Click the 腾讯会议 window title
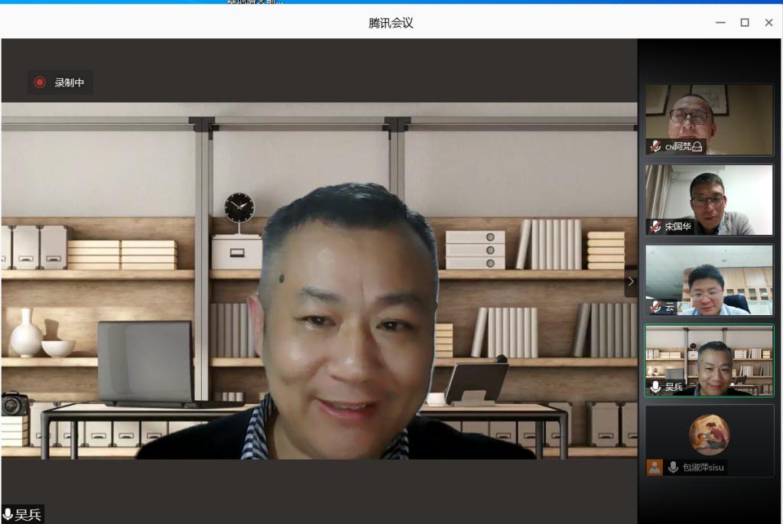Image resolution: width=783 pixels, height=524 pixels. 391,23
